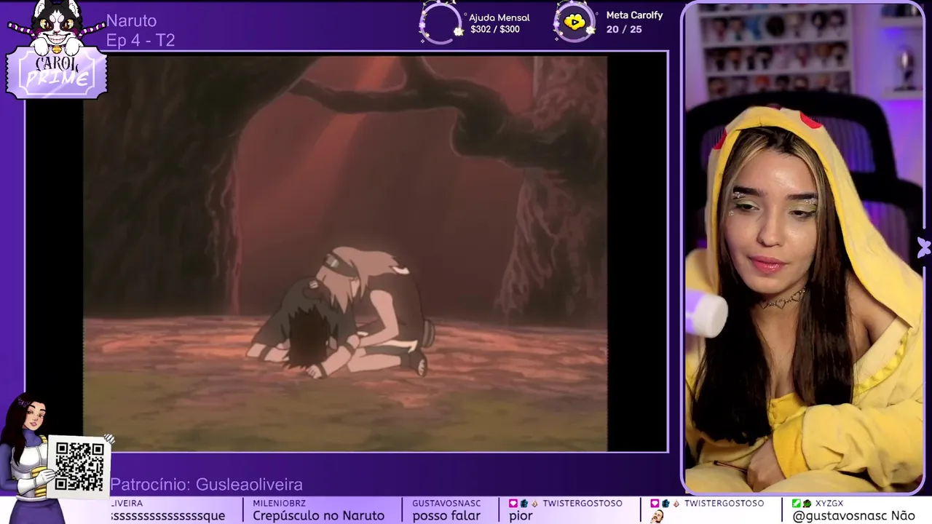Viewport: 932px width, 524px height.
Task: Click the Meta Carolfy heart ring icon
Action: [574, 22]
